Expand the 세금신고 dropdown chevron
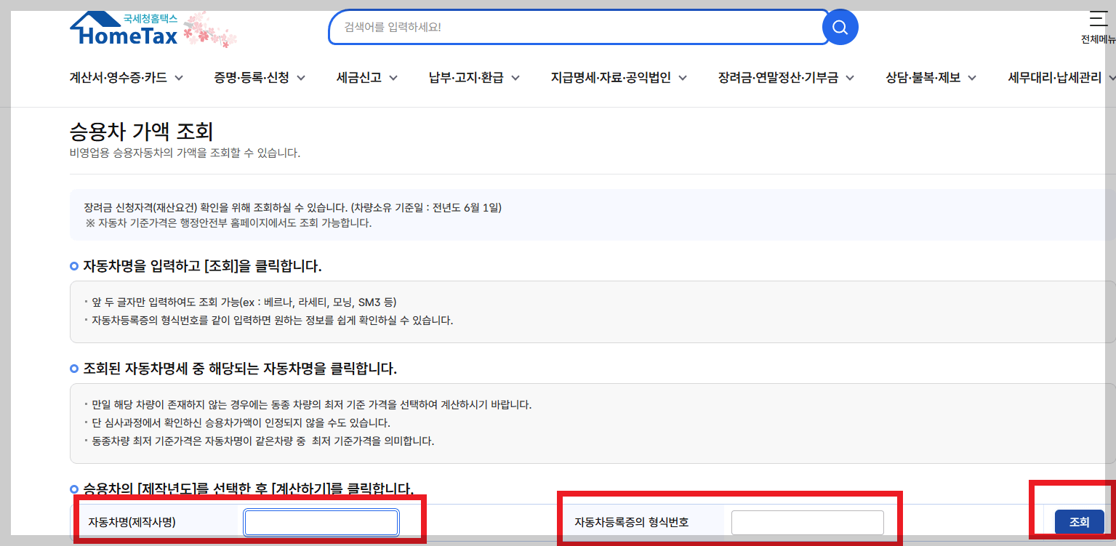The height and width of the screenshot is (546, 1116). (x=393, y=76)
